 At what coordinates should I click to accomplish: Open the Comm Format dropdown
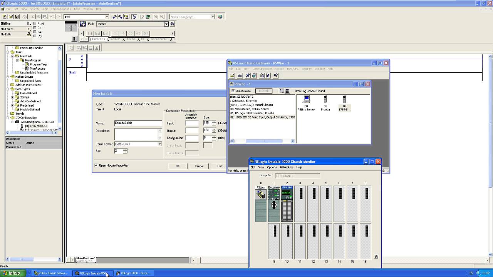click(x=159, y=144)
